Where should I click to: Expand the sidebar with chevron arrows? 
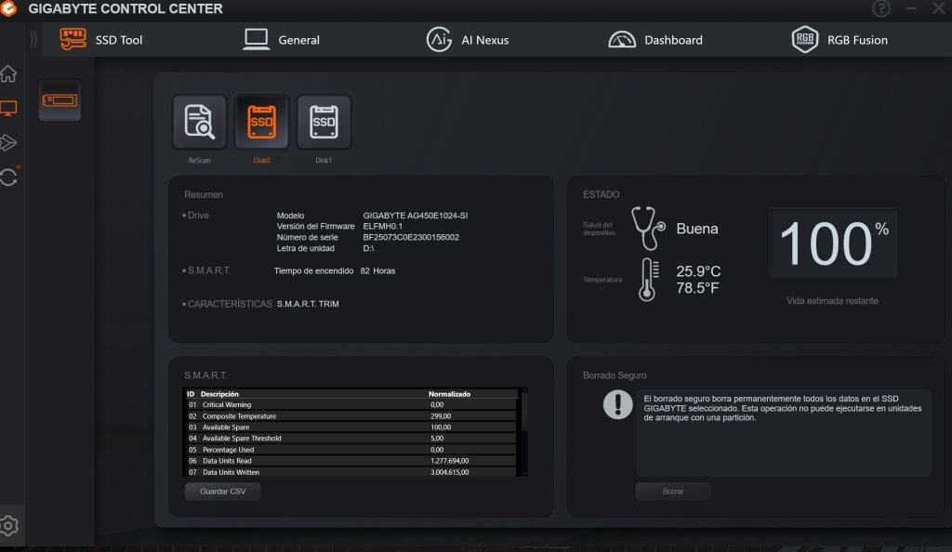[x=33, y=39]
